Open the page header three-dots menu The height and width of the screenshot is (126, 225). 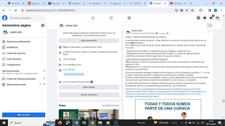coord(210,26)
